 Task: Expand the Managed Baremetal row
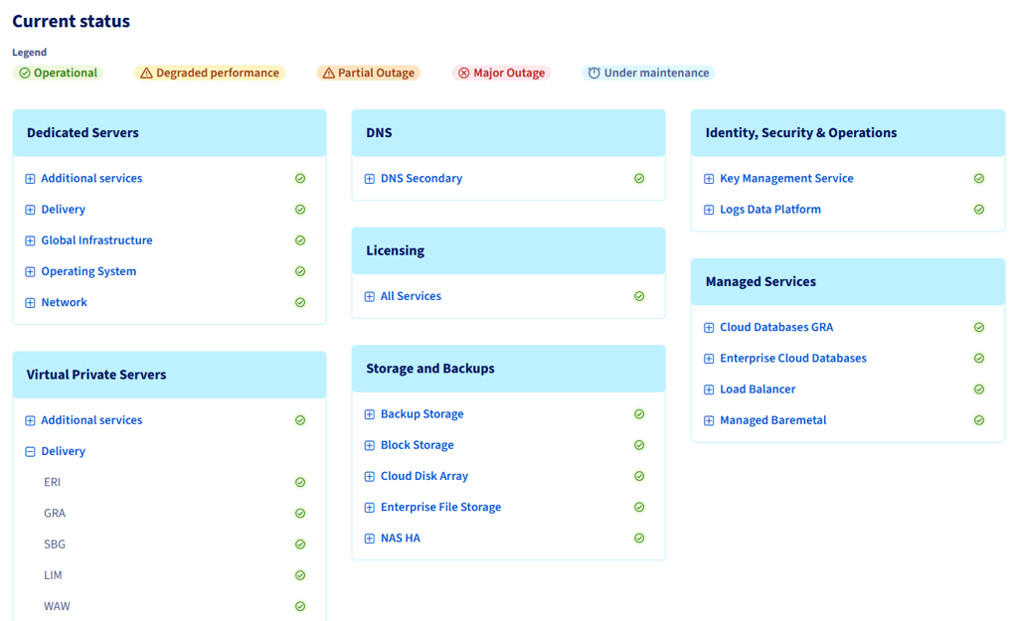(709, 420)
